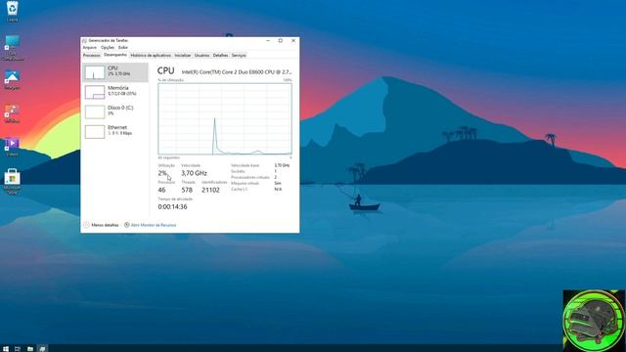Open the Imagens desktop shortcut

12,80
